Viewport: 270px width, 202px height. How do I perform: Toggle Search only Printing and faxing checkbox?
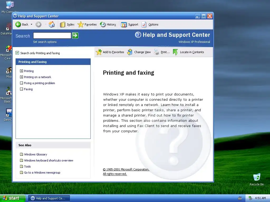click(x=17, y=53)
